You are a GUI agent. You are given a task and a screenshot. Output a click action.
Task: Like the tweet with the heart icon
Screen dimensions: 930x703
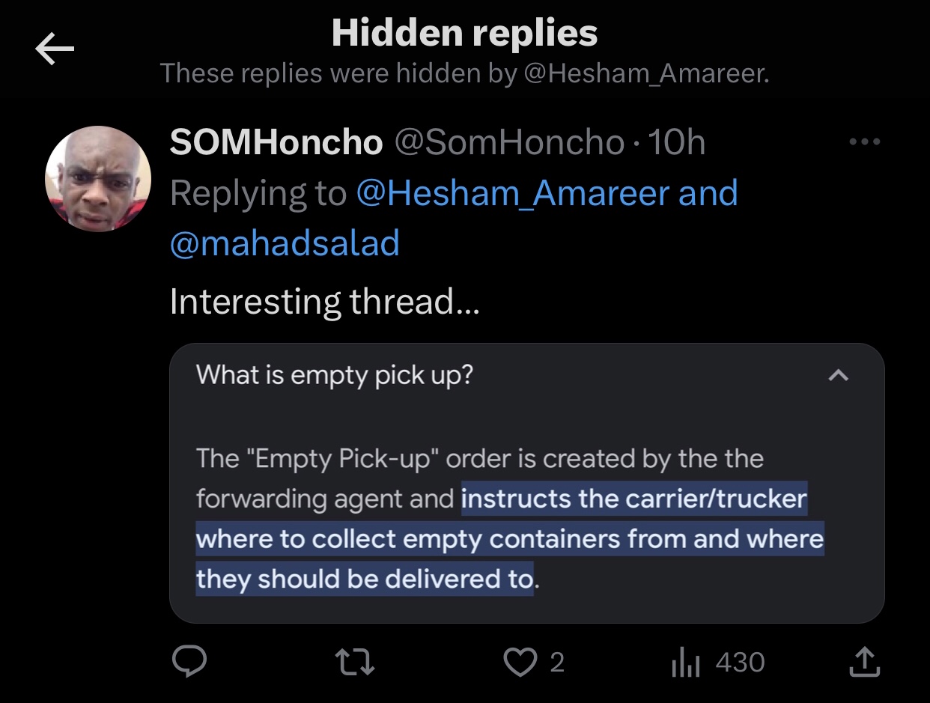521,662
